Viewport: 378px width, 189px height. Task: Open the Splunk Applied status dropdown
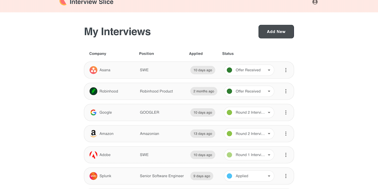269,176
